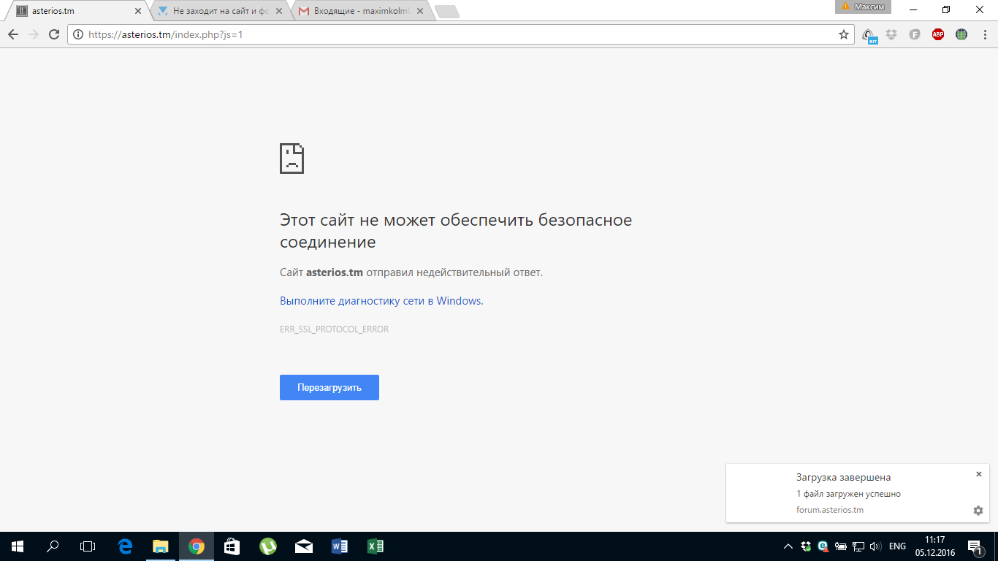Show hidden system tray icons

click(788, 546)
